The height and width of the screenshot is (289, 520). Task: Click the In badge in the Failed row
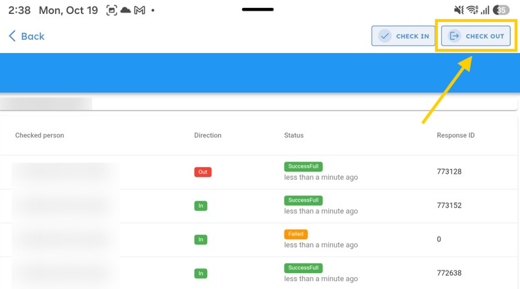(200, 240)
